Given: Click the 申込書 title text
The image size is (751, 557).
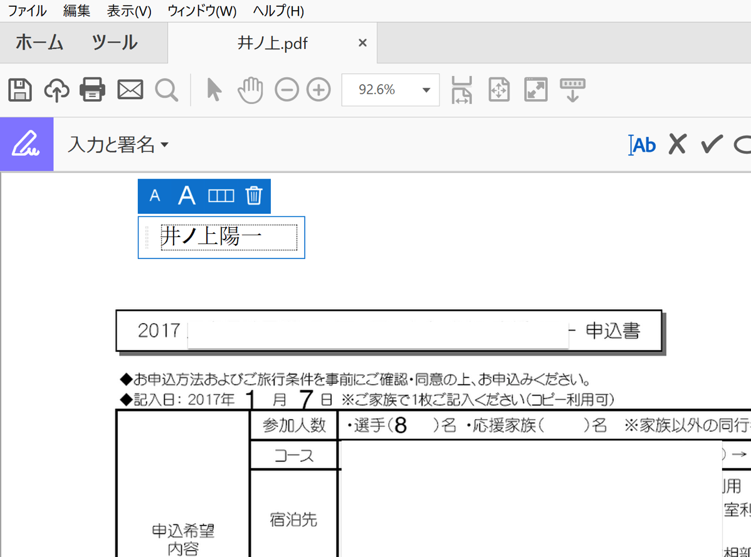Looking at the screenshot, I should tap(613, 331).
